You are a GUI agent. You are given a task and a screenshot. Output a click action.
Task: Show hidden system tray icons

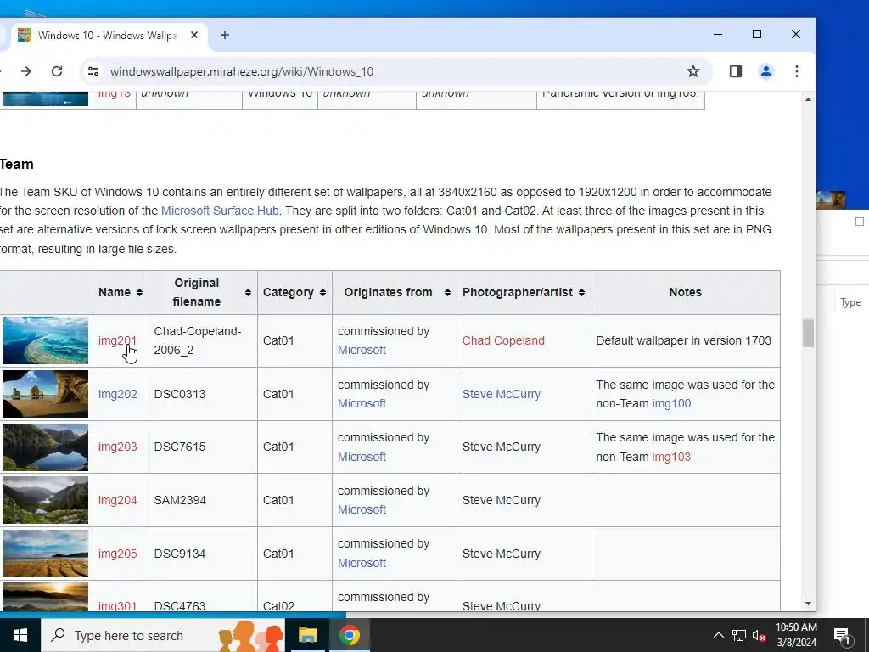[x=718, y=635]
